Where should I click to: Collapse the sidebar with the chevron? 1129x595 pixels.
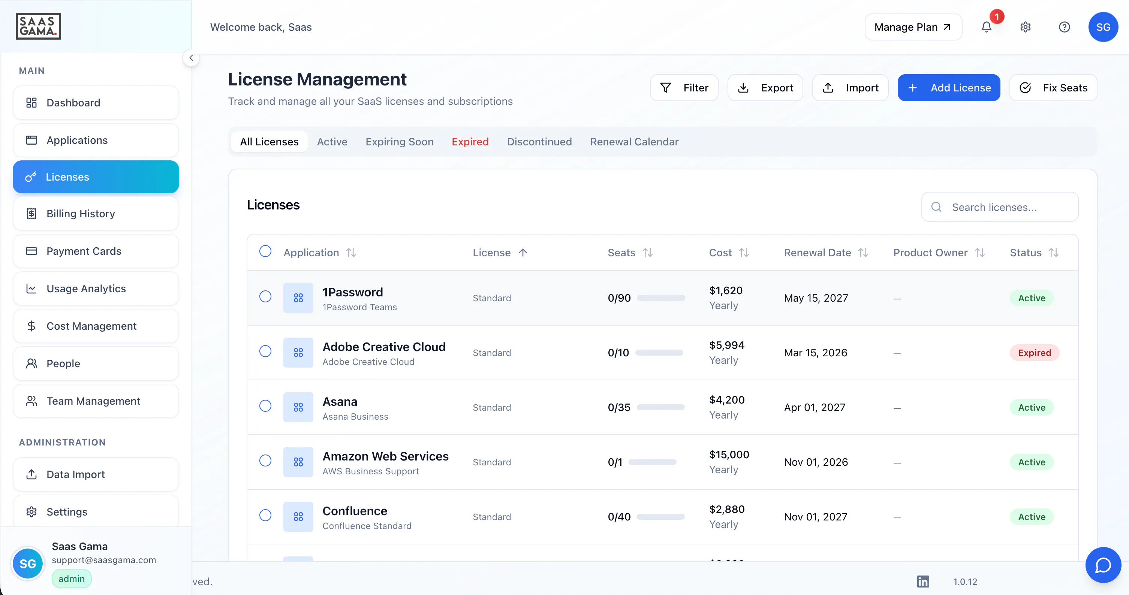pyautogui.click(x=191, y=58)
